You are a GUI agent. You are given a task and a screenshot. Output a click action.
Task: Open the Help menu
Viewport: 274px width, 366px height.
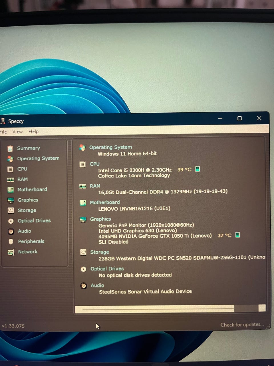(33, 132)
